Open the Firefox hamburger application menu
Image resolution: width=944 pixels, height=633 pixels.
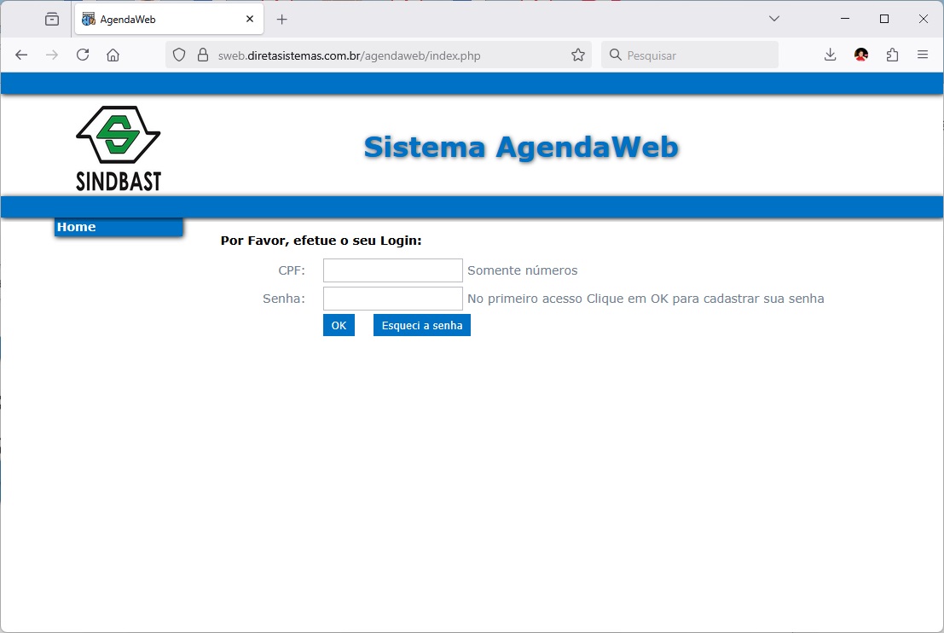[x=923, y=55]
